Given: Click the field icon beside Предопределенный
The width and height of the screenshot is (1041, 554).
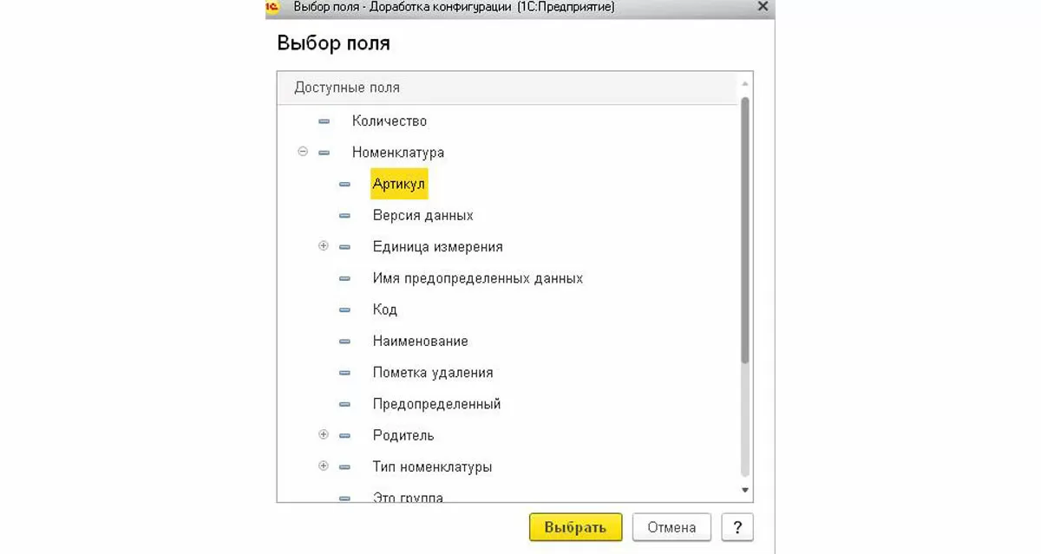Looking at the screenshot, I should coord(344,404).
